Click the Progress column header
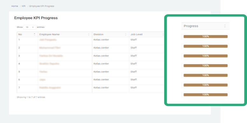 [191, 26]
